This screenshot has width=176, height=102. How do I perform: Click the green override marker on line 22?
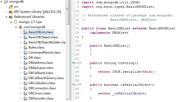click(74, 63)
